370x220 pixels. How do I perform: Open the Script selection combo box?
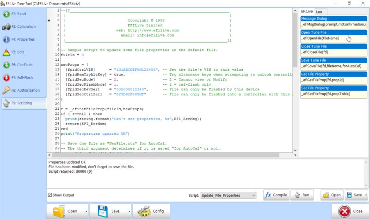228,195
